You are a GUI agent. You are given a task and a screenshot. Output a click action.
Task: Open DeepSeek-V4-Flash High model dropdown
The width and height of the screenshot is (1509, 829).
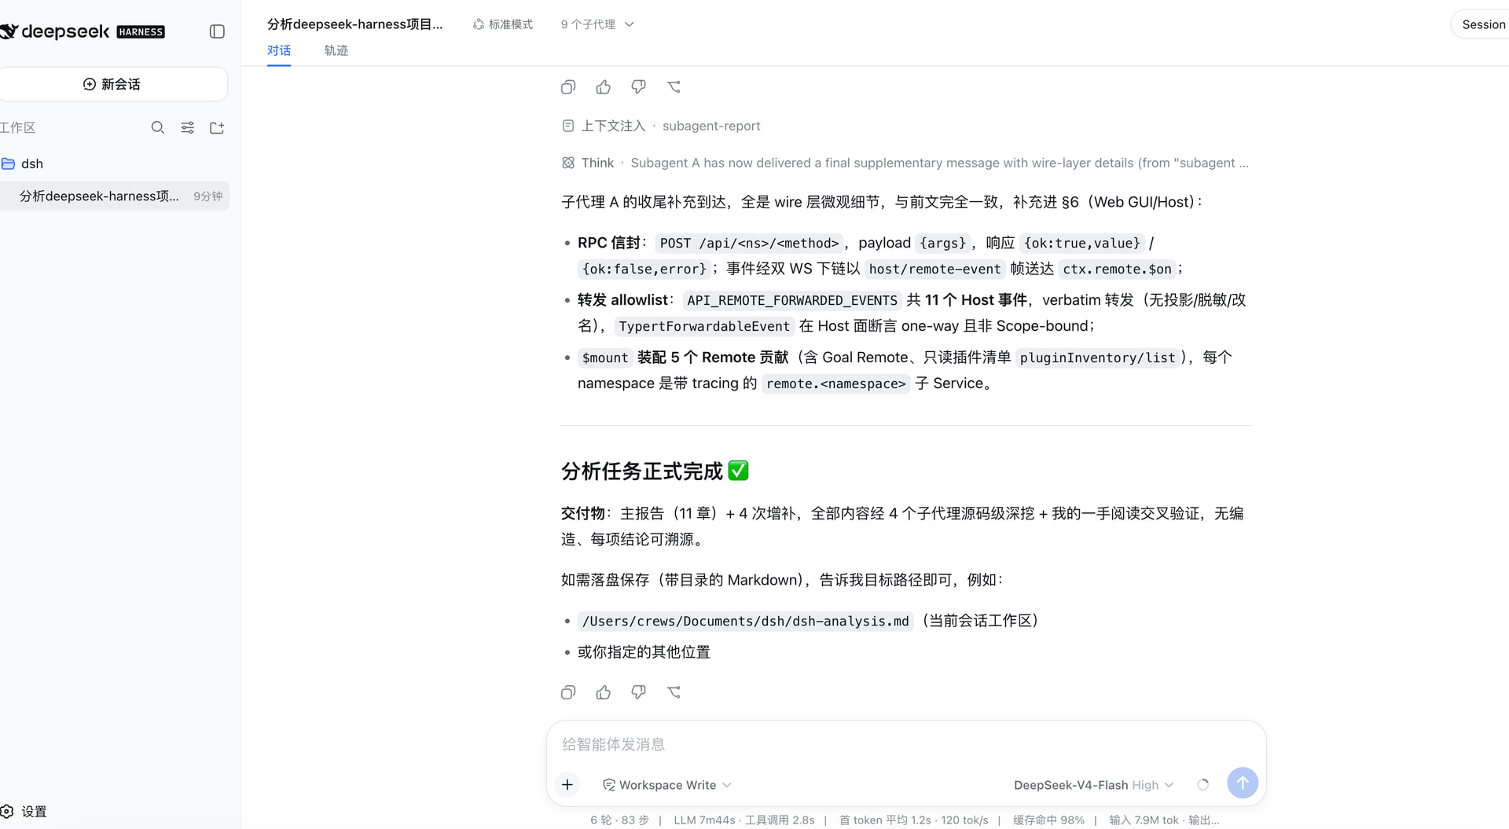click(x=1093, y=785)
